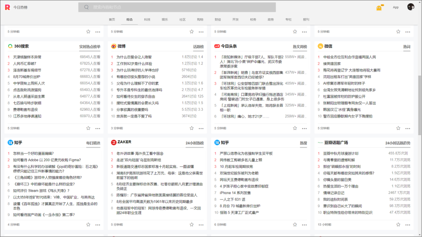Screen dimensions: 422x237
Task: Star the 知乎 热搜 card
Action: [295, 224]
